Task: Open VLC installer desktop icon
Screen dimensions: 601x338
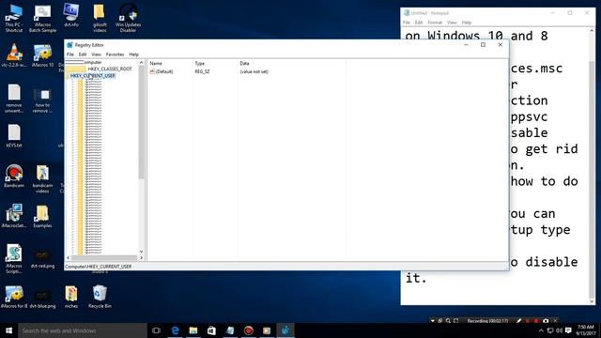Action: tap(14, 55)
